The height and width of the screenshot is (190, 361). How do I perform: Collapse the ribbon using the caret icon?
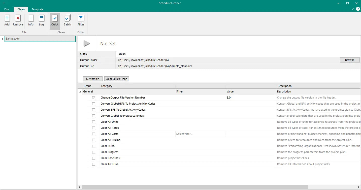tap(353, 9)
